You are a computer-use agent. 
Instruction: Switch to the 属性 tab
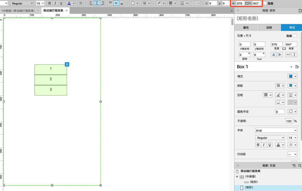(x=246, y=28)
